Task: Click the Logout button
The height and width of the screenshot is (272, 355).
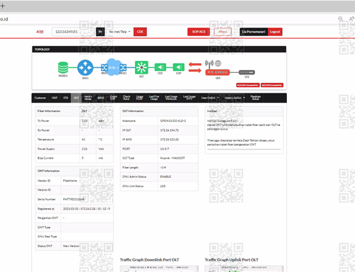Action: (x=275, y=32)
